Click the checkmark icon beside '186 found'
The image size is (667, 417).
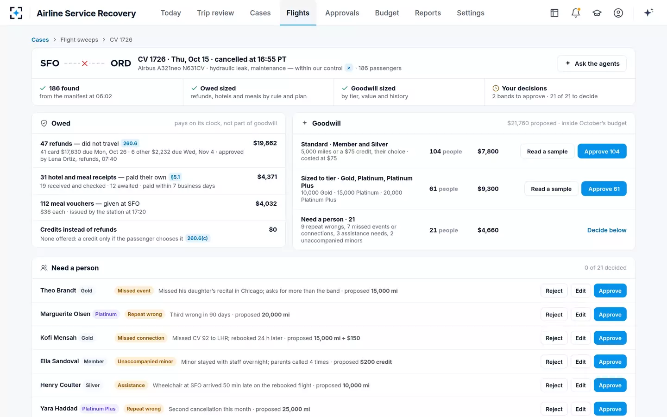43,88
